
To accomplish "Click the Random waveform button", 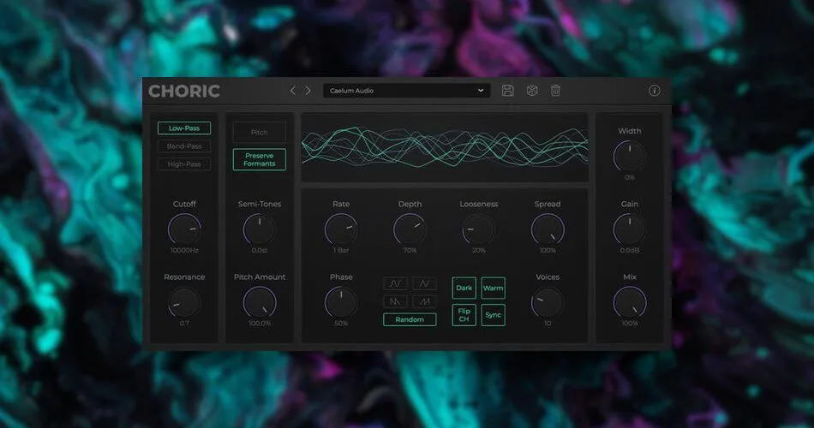I will click(x=410, y=319).
